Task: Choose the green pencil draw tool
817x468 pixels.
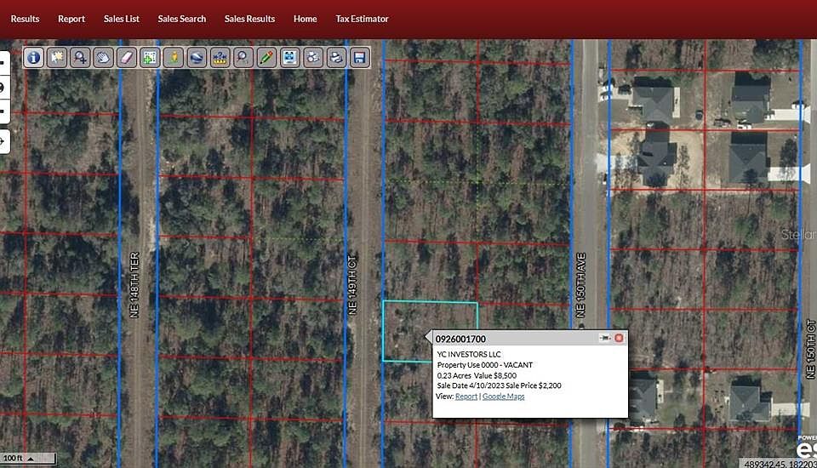Action: 266,57
